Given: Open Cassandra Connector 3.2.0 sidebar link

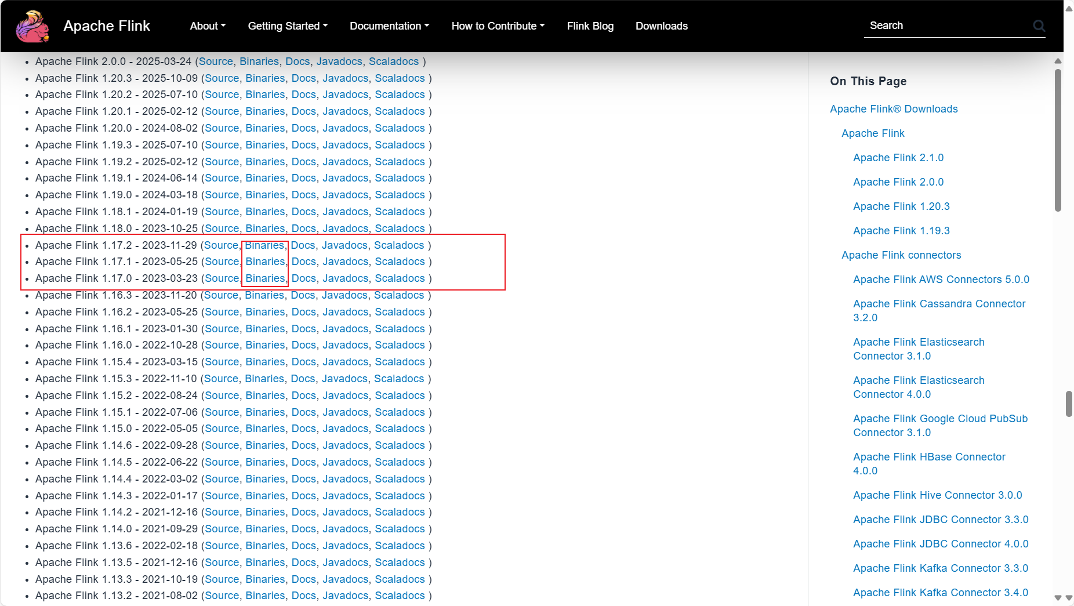Looking at the screenshot, I should coord(939,311).
